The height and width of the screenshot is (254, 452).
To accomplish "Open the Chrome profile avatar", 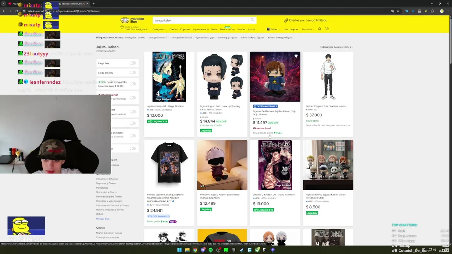I will pyautogui.click(x=441, y=11).
